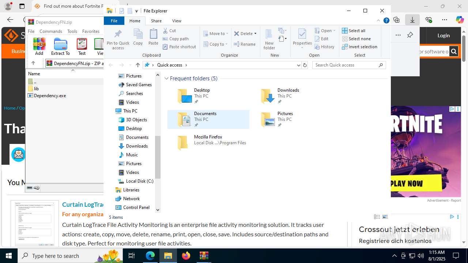Open Microsoft Edge from taskbar
Viewport: 468px width, 263px height.
150,256
